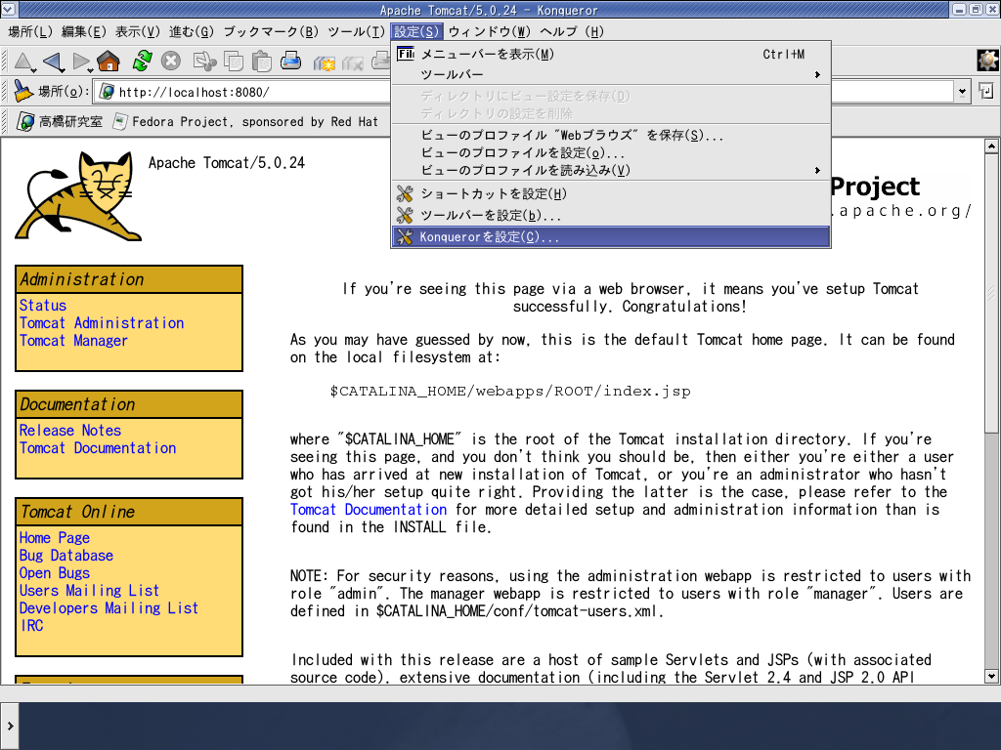Image resolution: width=1001 pixels, height=750 pixels.
Task: Open the Users Mailing List link
Action: [x=89, y=591]
